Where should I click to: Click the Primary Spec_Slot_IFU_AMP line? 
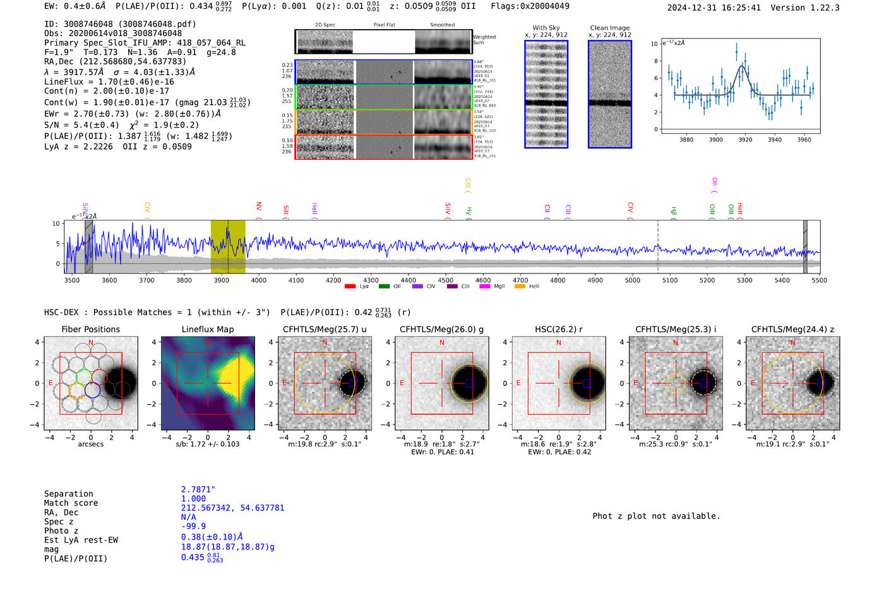(x=145, y=43)
